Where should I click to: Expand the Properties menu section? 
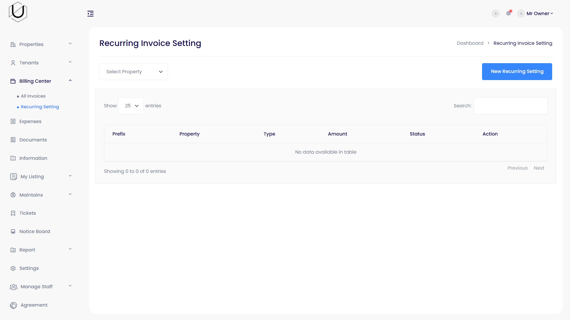pyautogui.click(x=31, y=44)
